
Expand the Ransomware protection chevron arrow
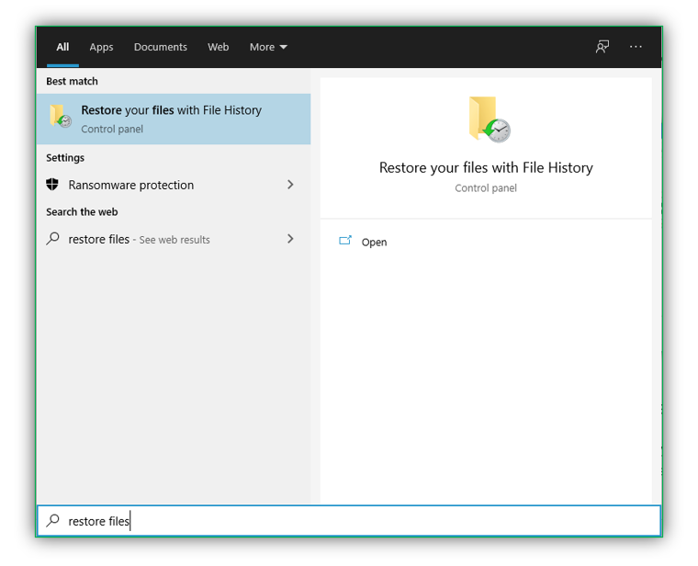[290, 185]
